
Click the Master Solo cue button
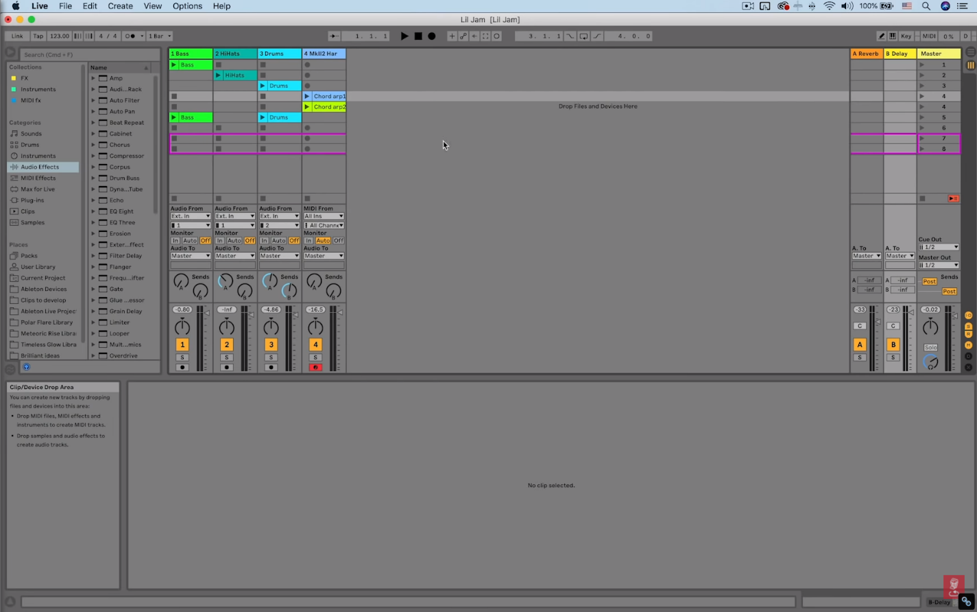[930, 348]
